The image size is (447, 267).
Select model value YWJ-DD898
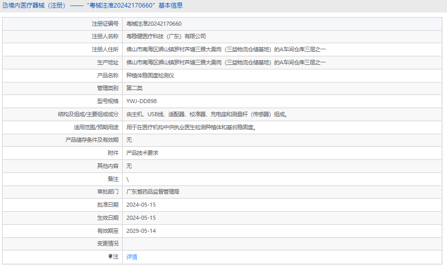(141, 101)
